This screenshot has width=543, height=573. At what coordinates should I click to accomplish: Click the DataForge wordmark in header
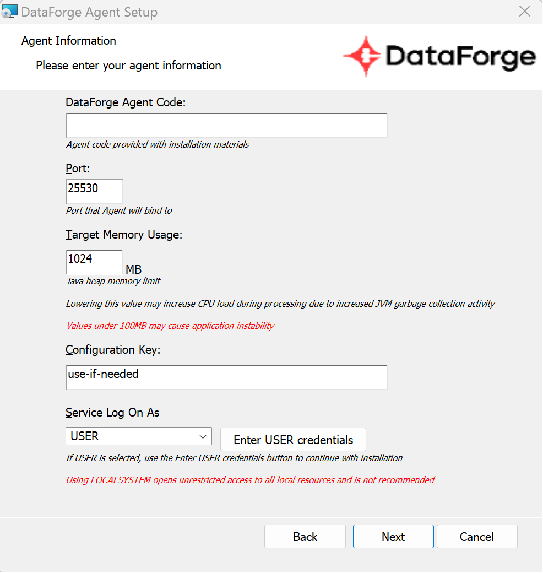tap(461, 57)
